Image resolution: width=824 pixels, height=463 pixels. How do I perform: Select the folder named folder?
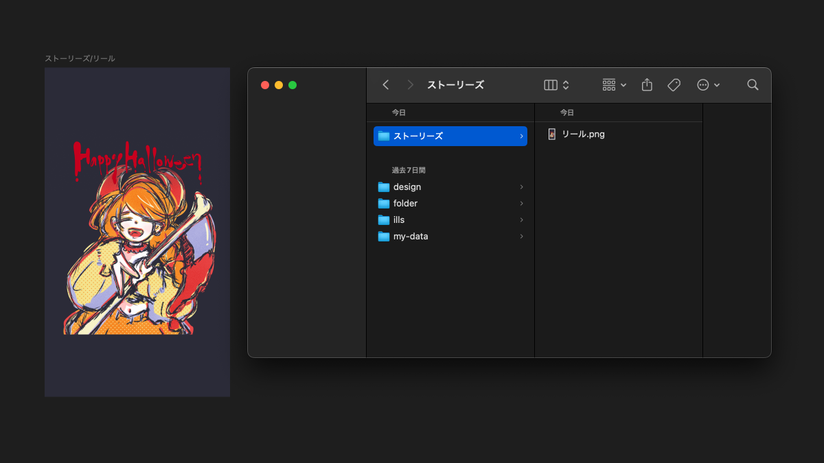pos(405,204)
